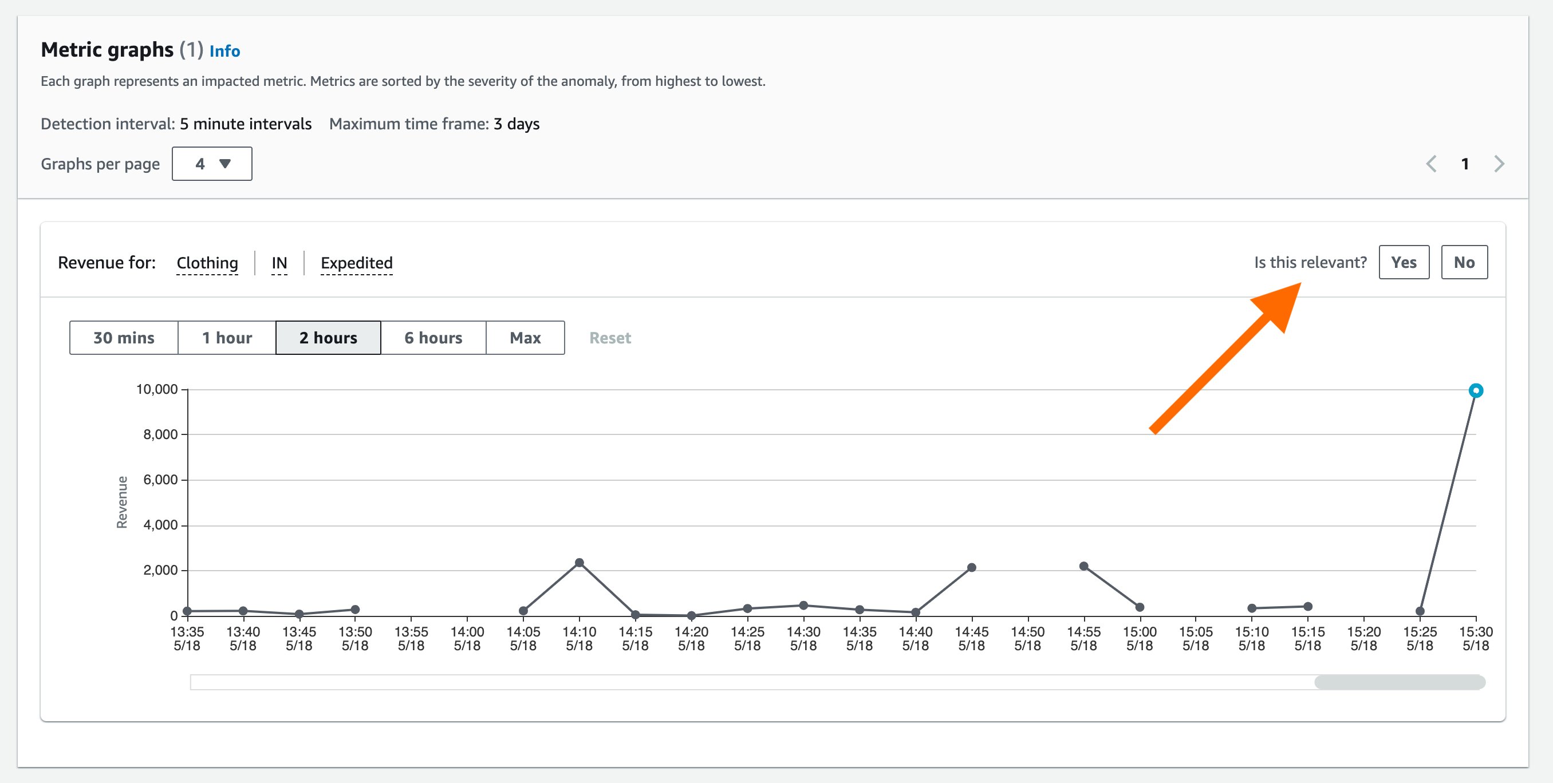The height and width of the screenshot is (783, 1553).
Task: Mark anomaly relevant with Yes
Action: (x=1404, y=262)
